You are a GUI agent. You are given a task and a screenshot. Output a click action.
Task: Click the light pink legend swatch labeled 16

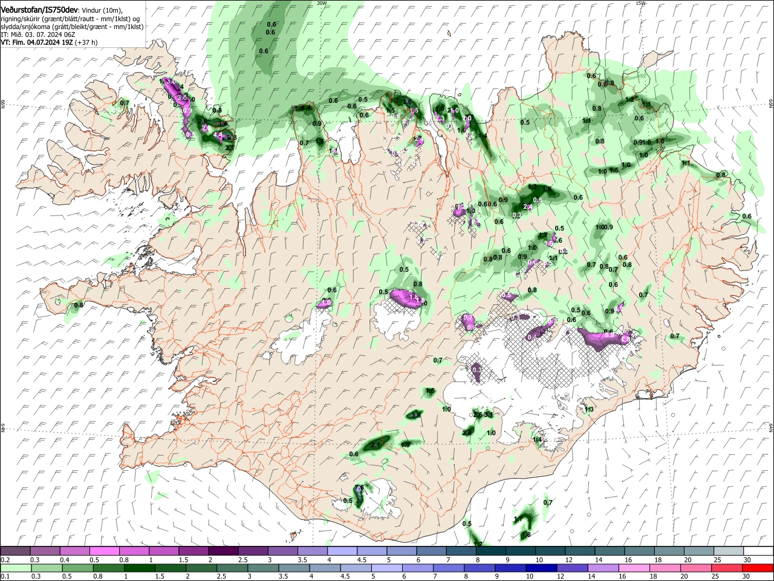(x=634, y=568)
